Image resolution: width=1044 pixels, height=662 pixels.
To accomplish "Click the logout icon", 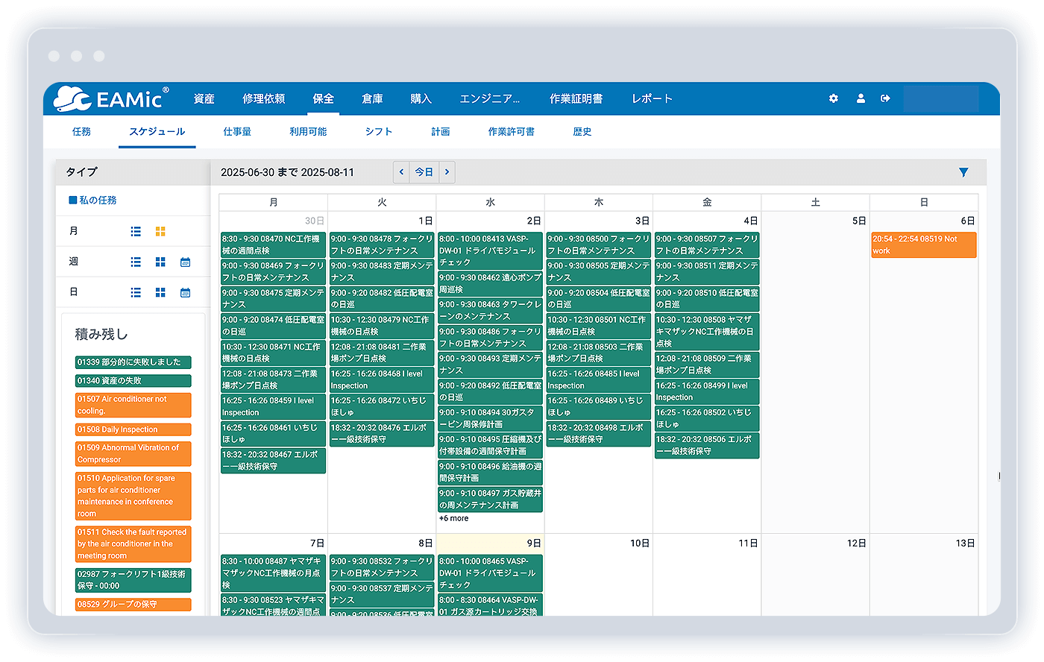I will [x=886, y=98].
